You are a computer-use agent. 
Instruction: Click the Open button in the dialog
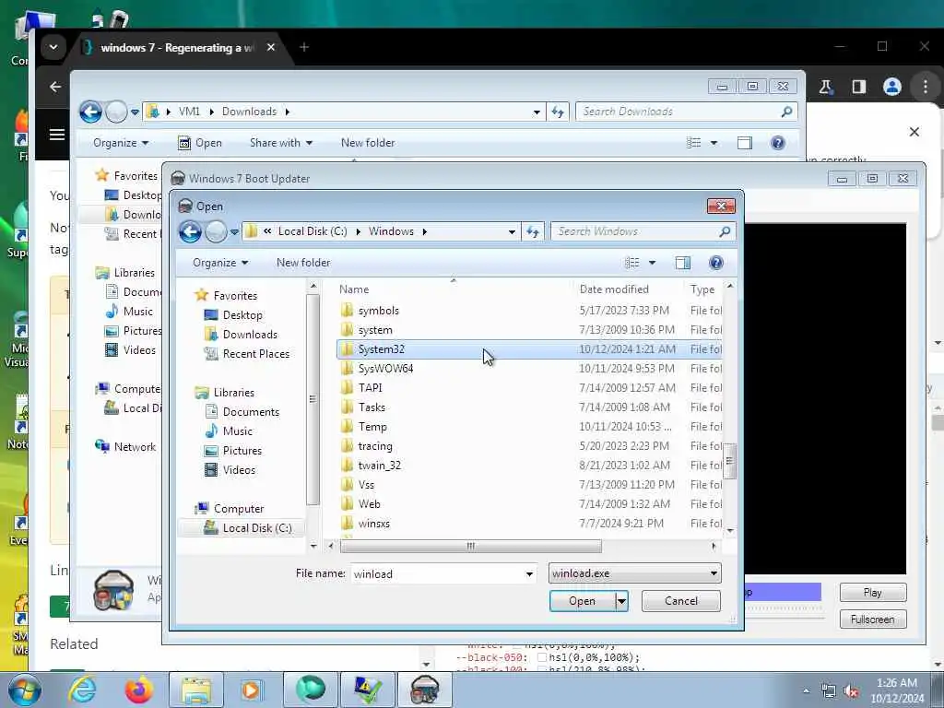click(x=583, y=601)
